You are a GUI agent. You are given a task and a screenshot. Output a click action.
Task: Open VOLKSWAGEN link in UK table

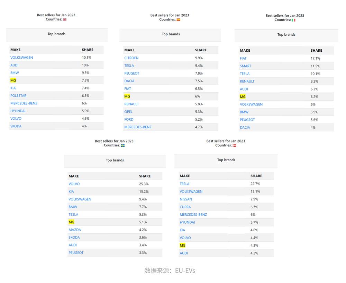(x=21, y=58)
